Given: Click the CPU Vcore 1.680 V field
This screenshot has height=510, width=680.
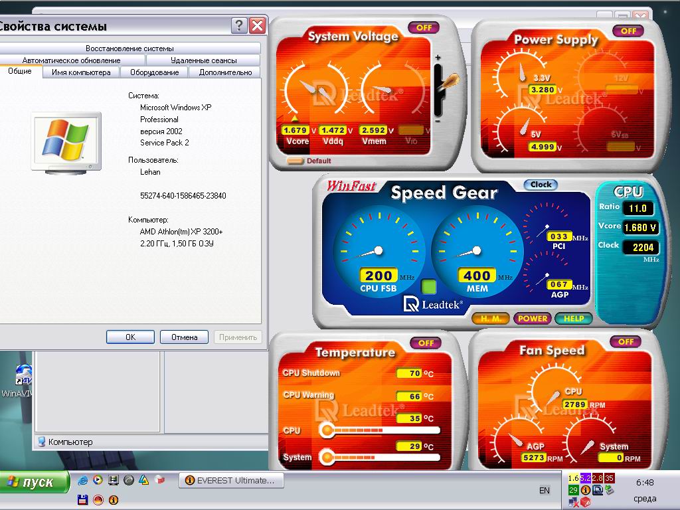Looking at the screenshot, I should click(641, 227).
